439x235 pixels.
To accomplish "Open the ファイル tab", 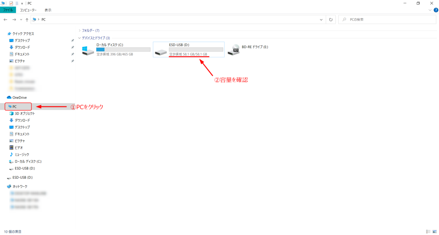I will pyautogui.click(x=8, y=10).
